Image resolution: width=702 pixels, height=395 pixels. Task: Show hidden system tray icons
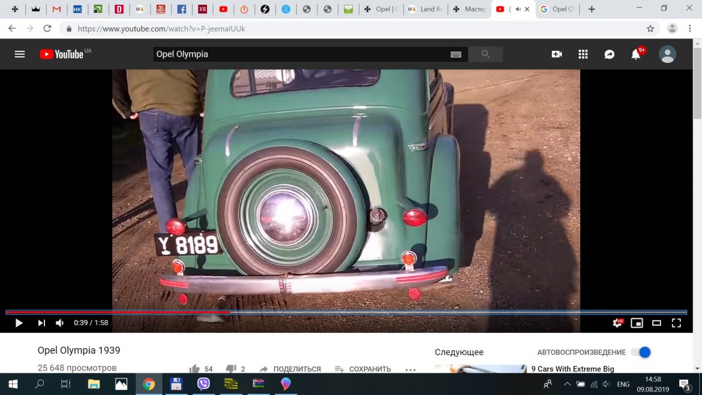coord(567,384)
